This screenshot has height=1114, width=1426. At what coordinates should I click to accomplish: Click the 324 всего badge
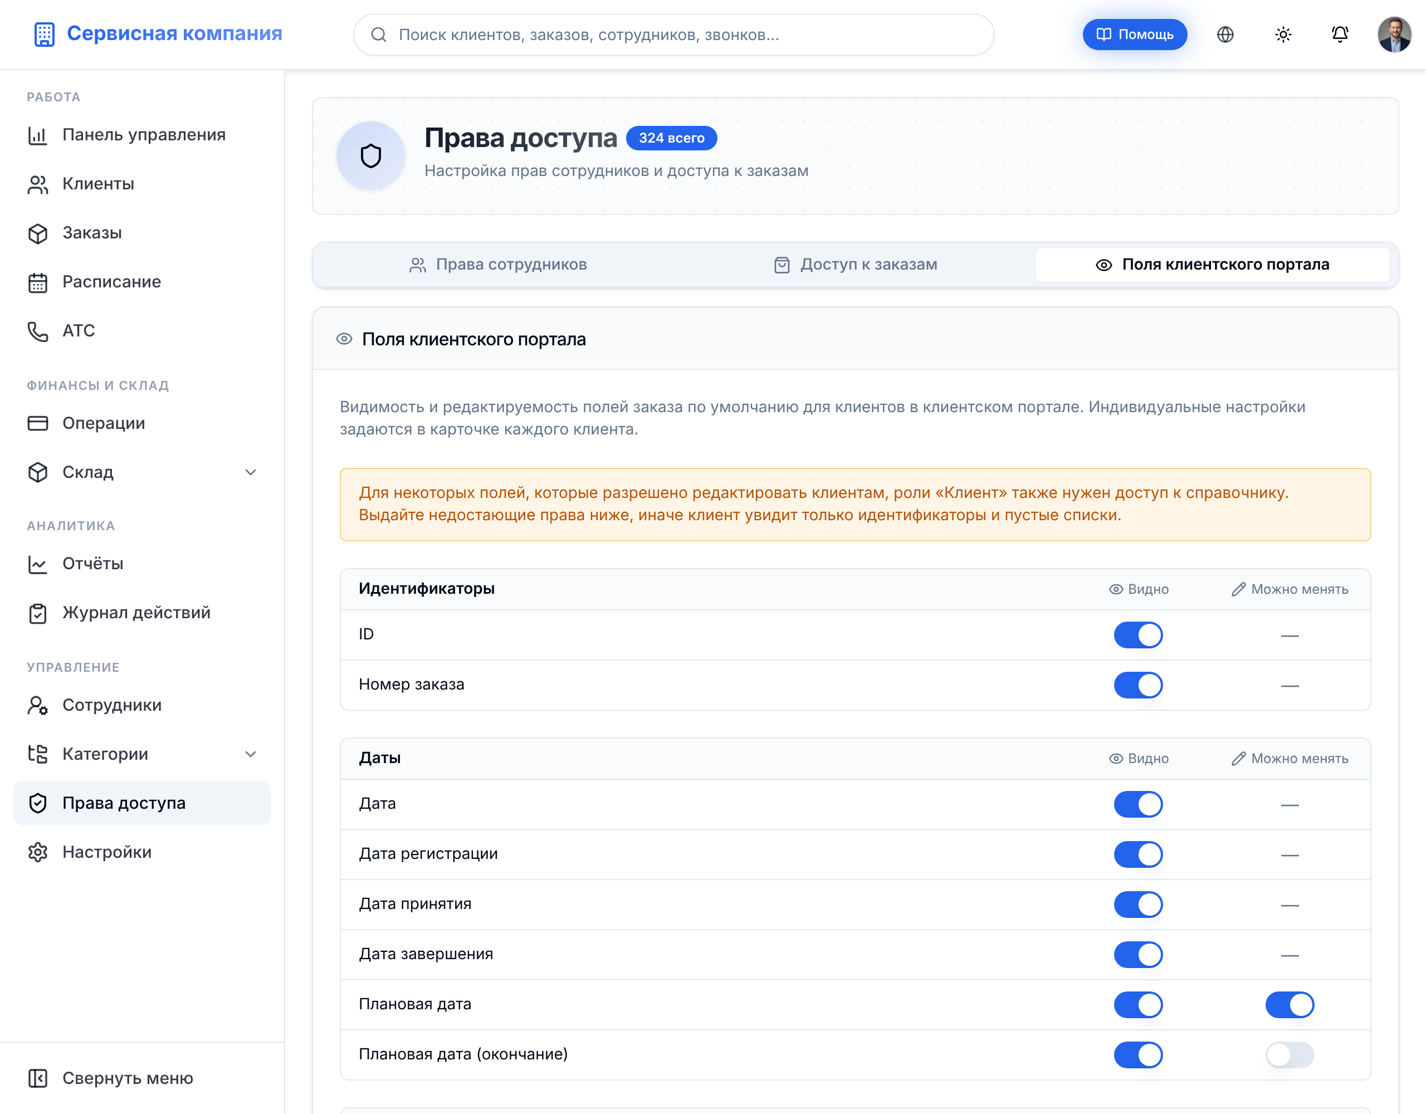click(671, 138)
